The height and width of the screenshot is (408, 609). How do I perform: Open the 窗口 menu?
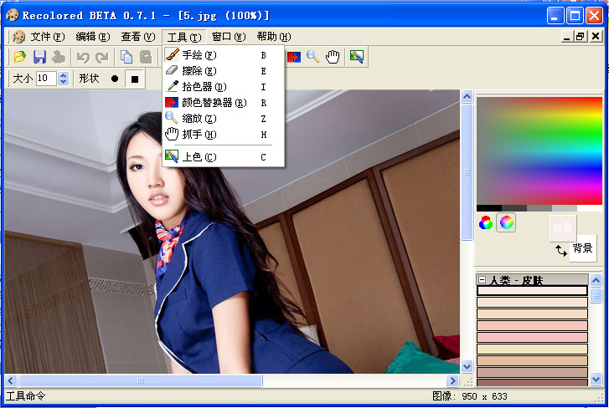[x=228, y=37]
